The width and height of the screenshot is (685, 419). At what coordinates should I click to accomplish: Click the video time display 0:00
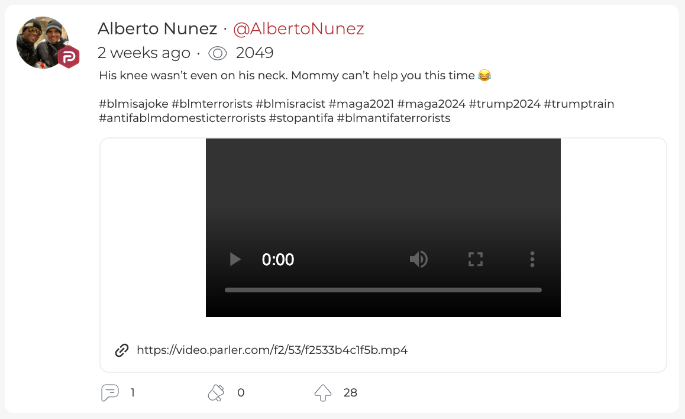(x=278, y=260)
